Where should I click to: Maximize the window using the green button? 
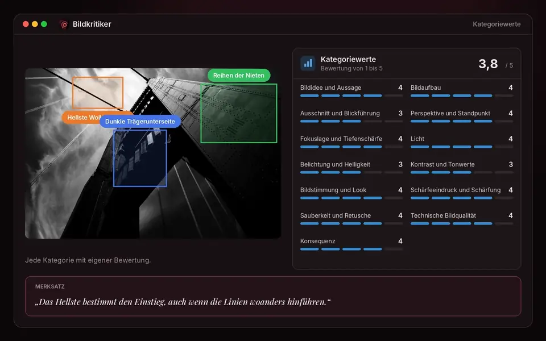(44, 24)
